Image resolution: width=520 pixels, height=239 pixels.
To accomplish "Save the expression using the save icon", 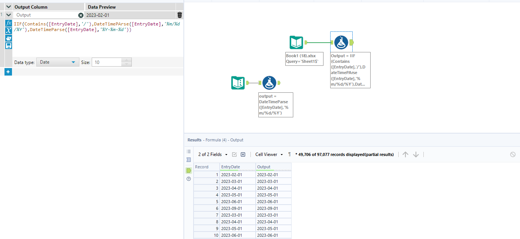I will tap(8, 45).
